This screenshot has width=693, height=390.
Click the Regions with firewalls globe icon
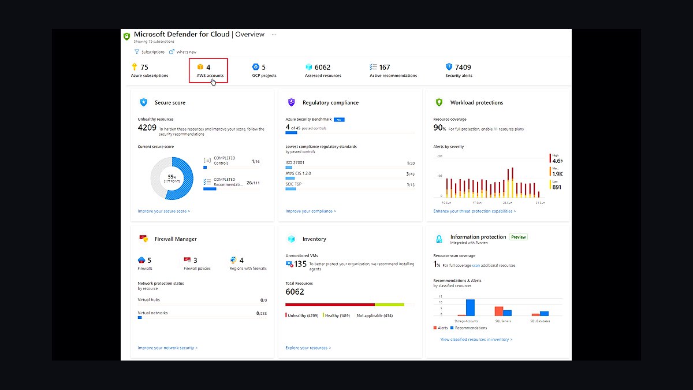[x=233, y=260]
